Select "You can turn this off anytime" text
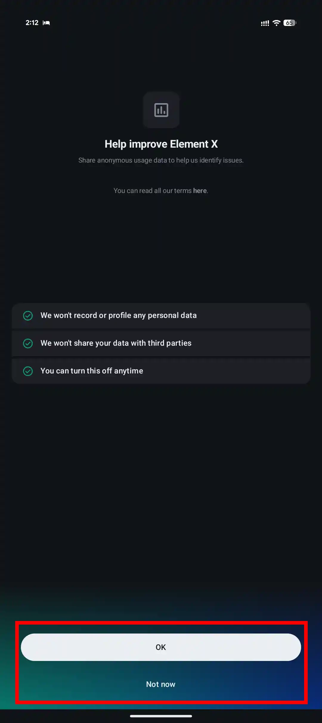This screenshot has width=322, height=723. [x=92, y=371]
